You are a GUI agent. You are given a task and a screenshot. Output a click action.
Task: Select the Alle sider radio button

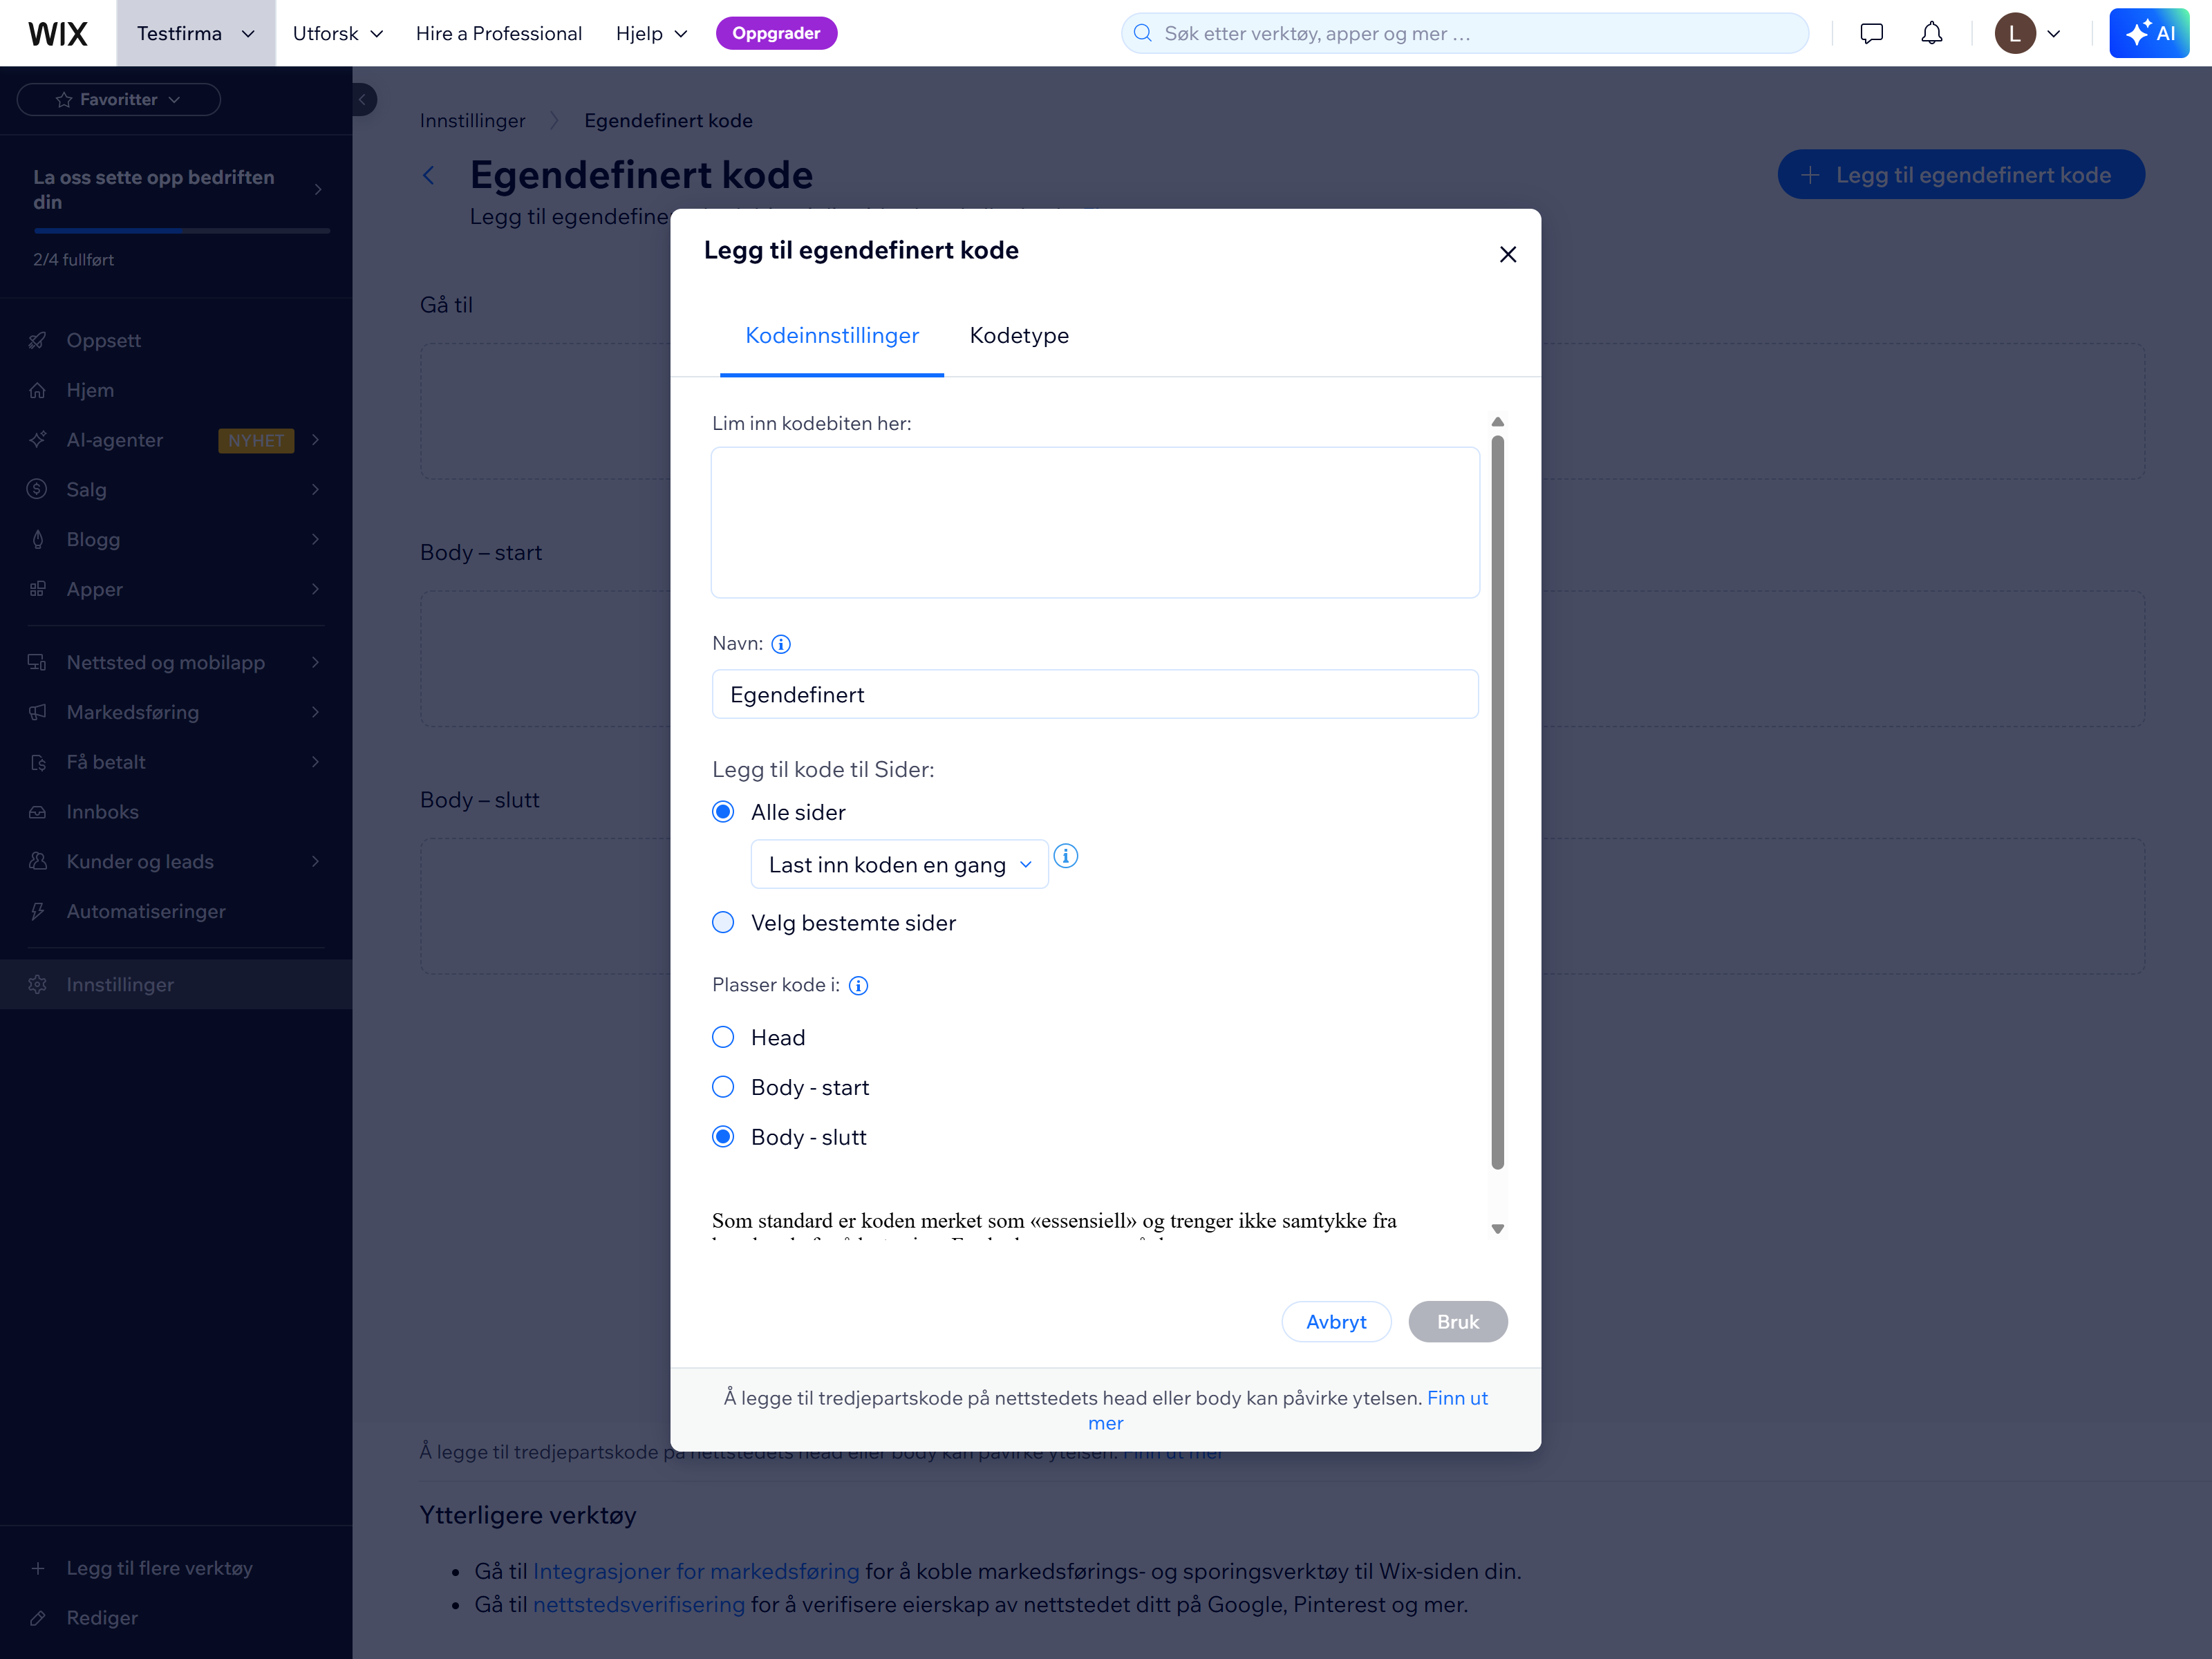723,812
